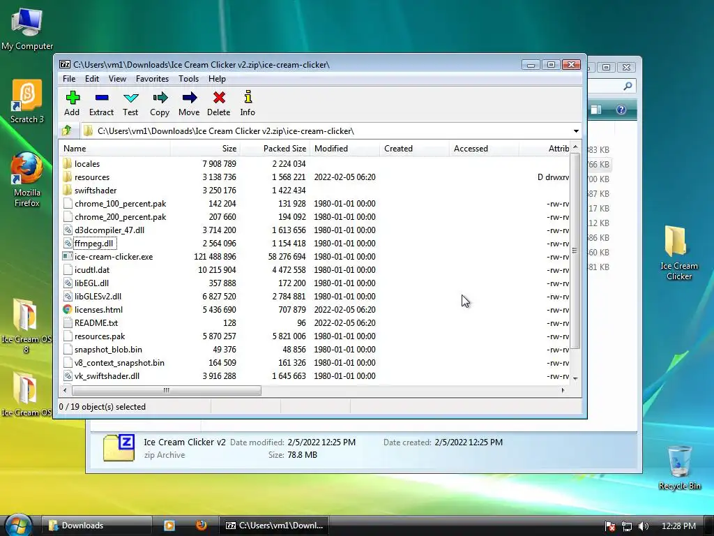
Task: Select libGLESv2.dll file
Action: (x=93, y=296)
